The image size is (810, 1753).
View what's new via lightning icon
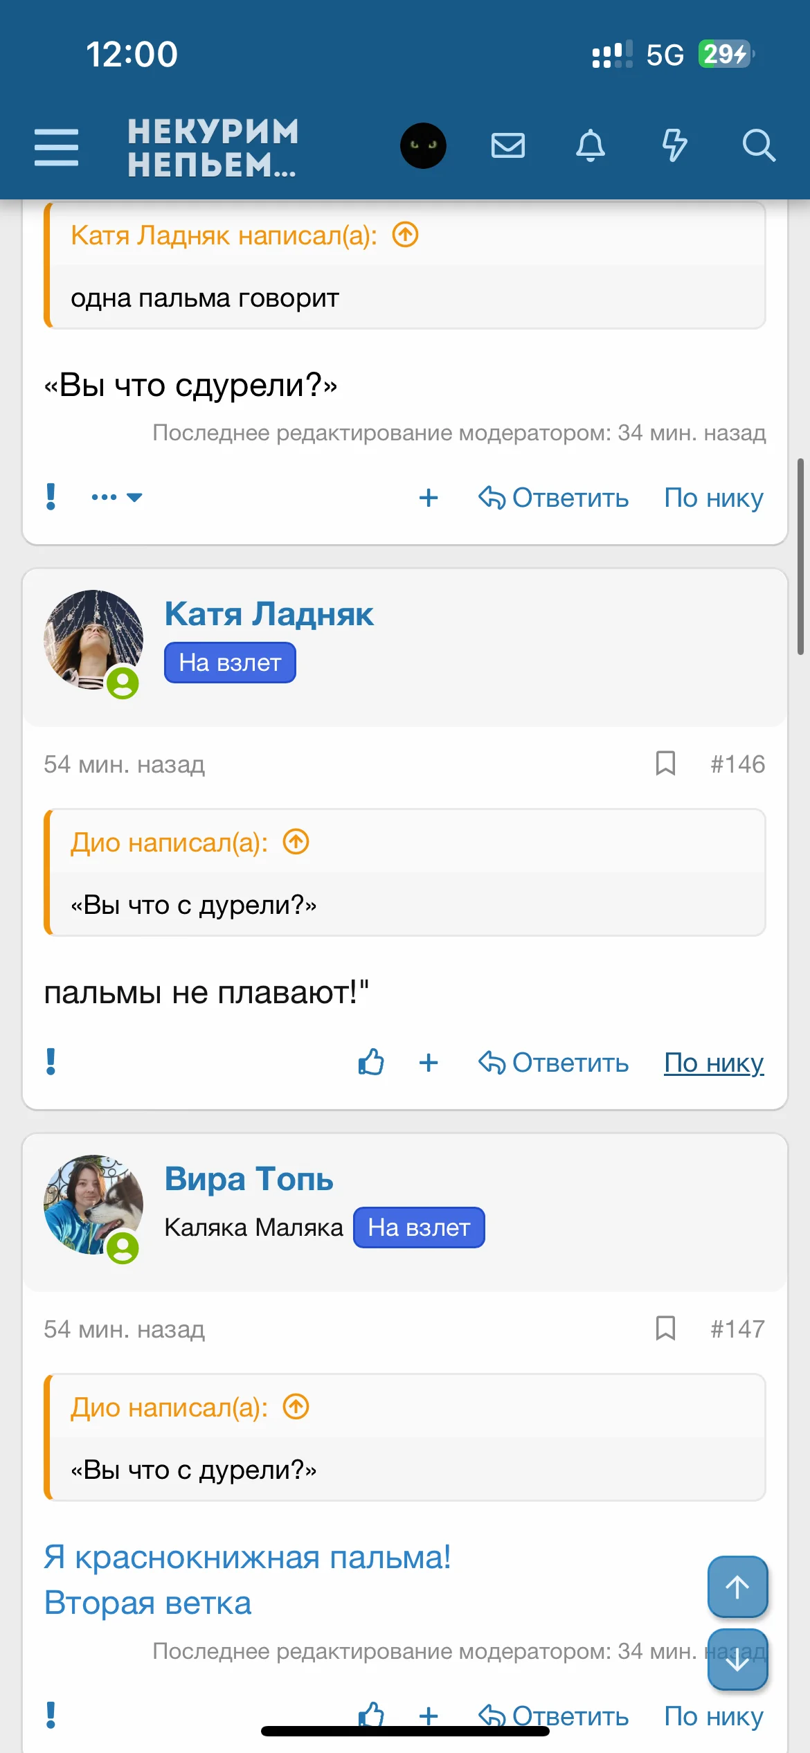click(x=675, y=145)
